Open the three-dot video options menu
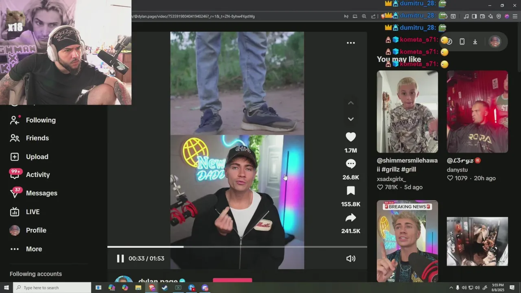This screenshot has height=293, width=521. tap(350, 43)
